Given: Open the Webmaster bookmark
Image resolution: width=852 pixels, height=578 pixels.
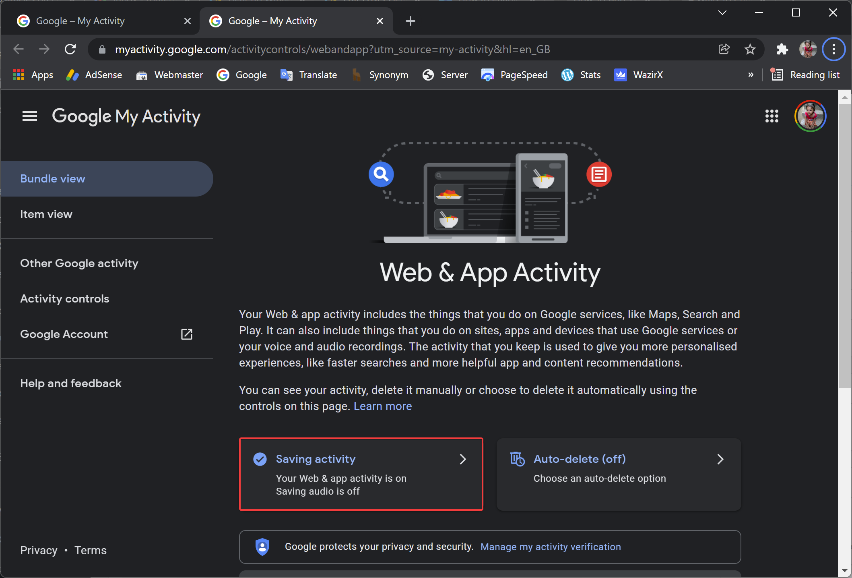Looking at the screenshot, I should [169, 75].
